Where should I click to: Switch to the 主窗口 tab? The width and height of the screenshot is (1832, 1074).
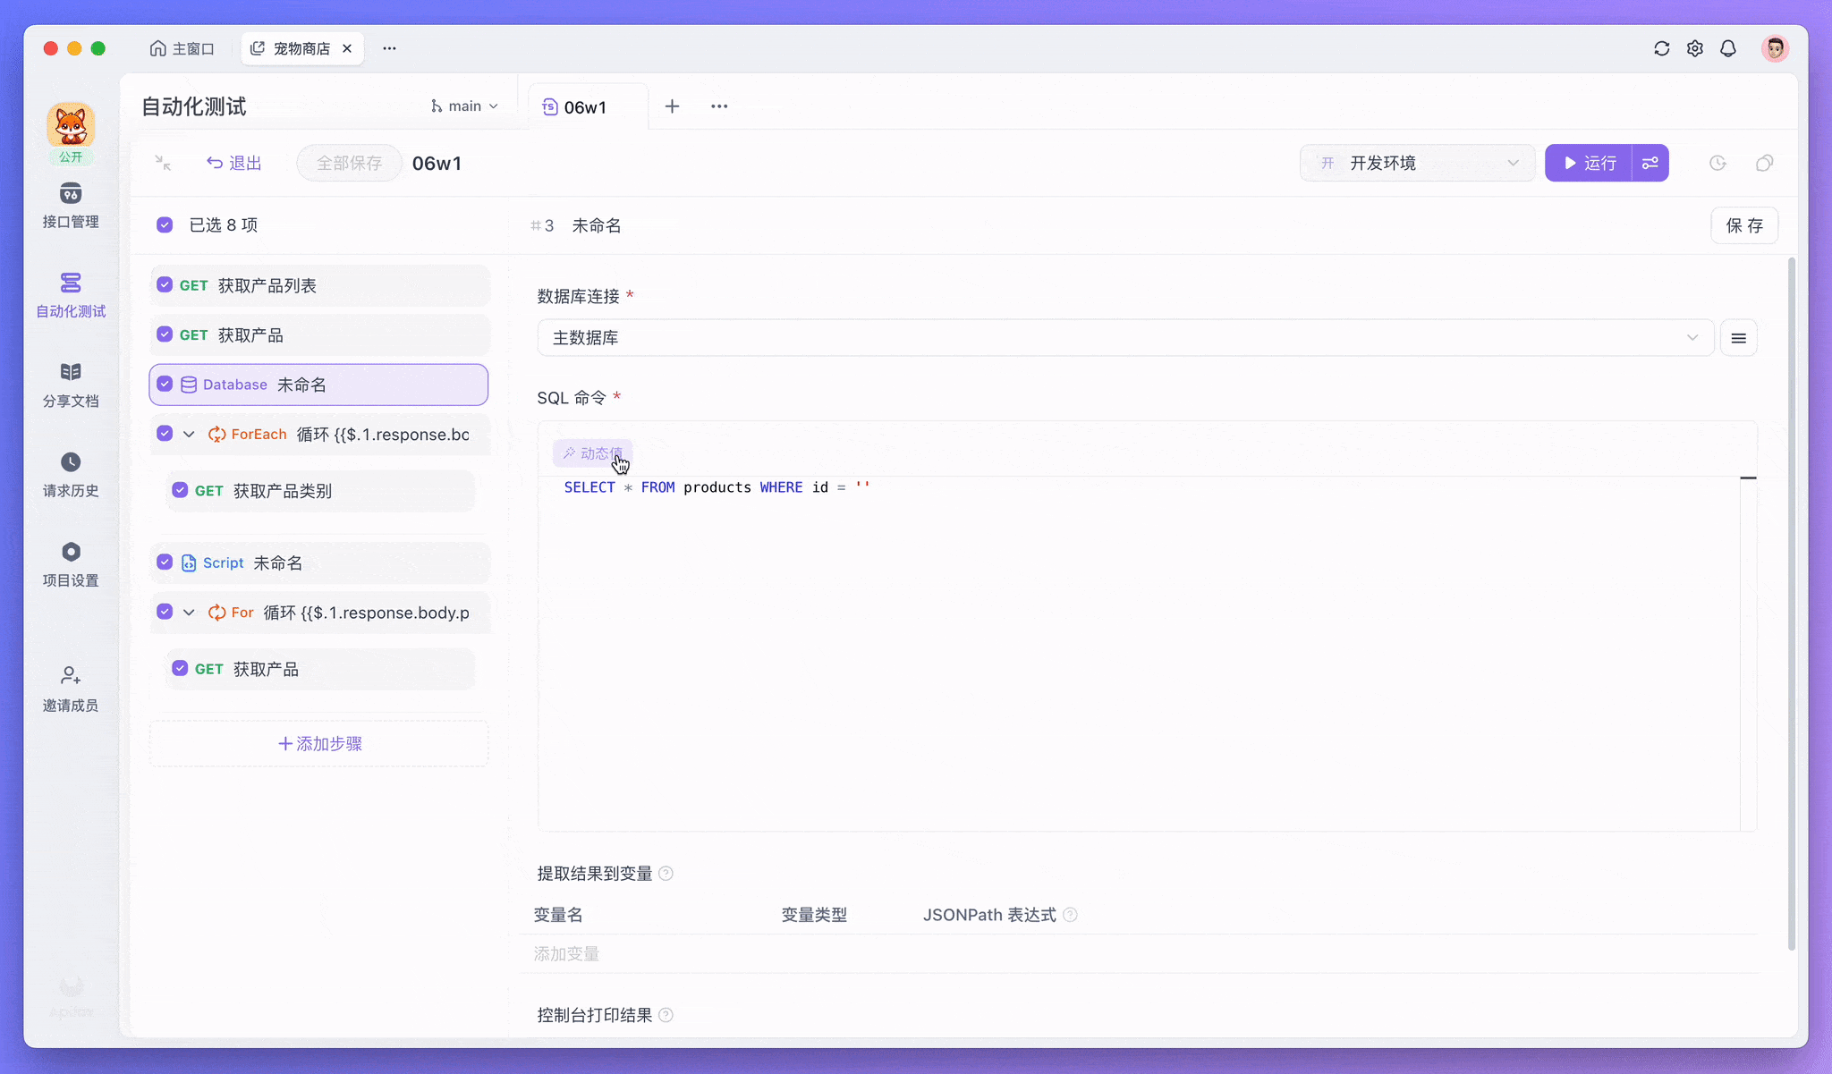click(x=182, y=48)
